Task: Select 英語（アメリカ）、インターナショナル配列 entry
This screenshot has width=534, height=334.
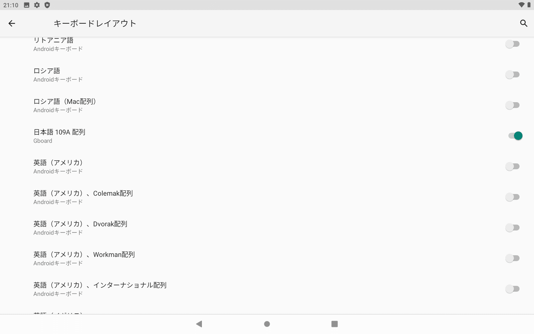Action: [100, 289]
